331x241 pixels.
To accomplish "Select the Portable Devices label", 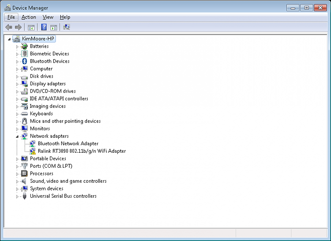I will [48, 158].
